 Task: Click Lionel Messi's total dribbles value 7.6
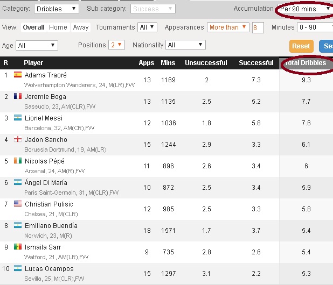306,123
